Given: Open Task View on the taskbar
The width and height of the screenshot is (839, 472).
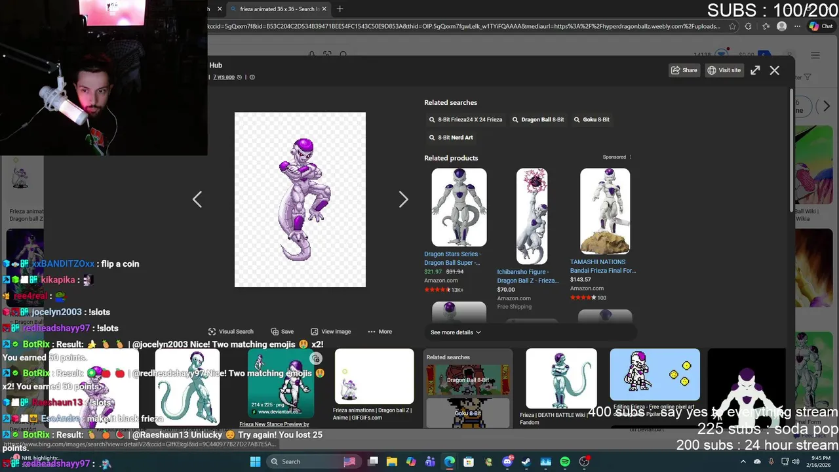Looking at the screenshot, I should coord(373,462).
